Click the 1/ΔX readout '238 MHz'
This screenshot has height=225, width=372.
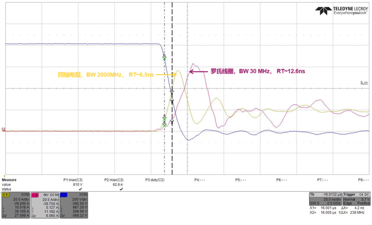pos(357,213)
